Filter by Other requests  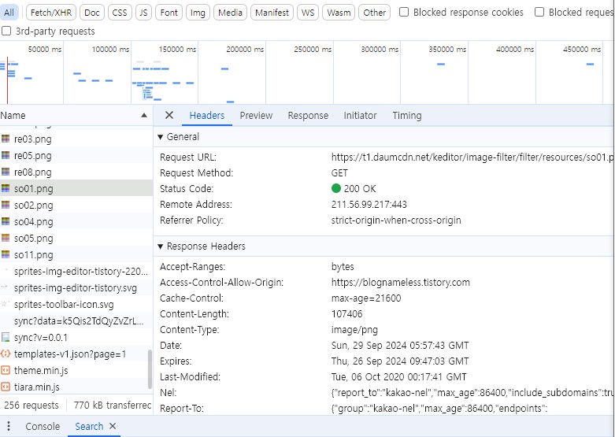[x=374, y=13]
